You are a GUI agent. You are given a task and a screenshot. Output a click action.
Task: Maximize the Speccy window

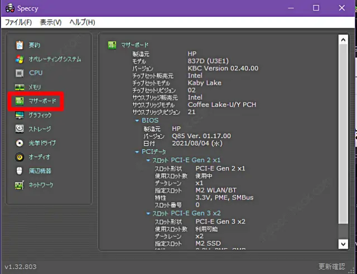pos(316,8)
